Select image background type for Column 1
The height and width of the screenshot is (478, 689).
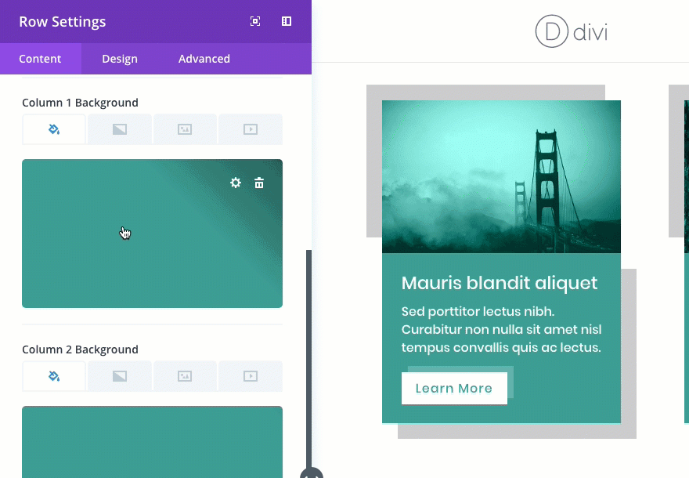[185, 129]
